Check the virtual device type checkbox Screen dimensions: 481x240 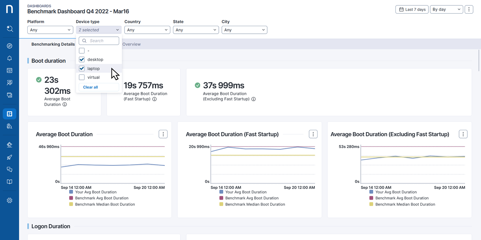click(82, 77)
